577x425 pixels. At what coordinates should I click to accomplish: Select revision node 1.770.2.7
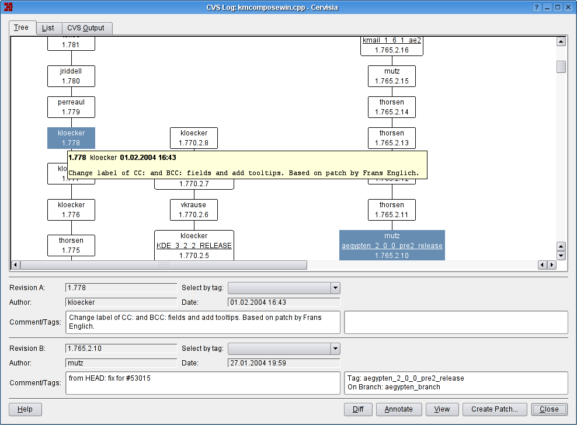pos(194,184)
